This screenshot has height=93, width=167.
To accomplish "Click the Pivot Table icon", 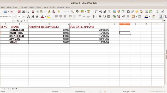I will 123,11.
